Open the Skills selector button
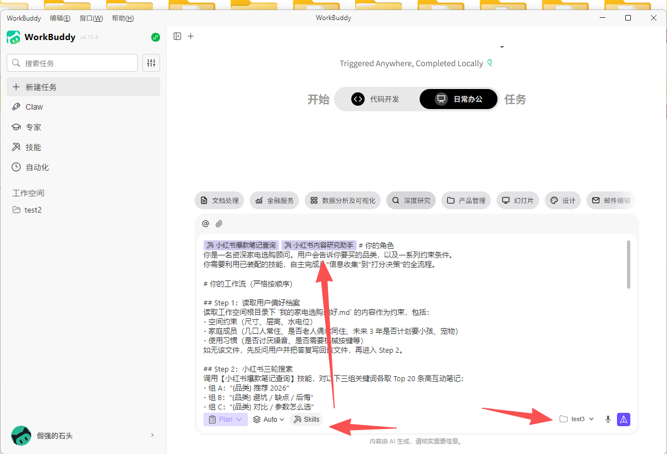 pos(306,420)
